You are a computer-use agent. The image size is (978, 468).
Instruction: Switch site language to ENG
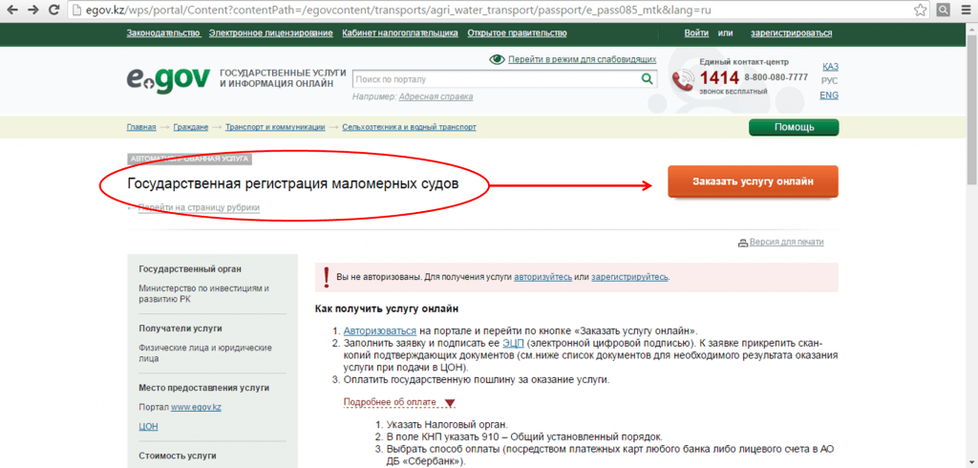(829, 96)
